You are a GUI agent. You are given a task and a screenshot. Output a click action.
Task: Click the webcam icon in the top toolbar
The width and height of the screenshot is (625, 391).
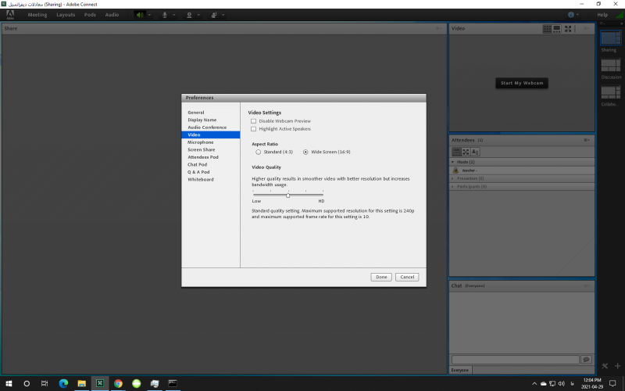click(189, 15)
